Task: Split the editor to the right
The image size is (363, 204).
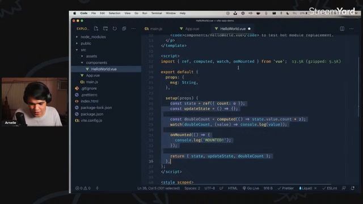Action: point(342,29)
